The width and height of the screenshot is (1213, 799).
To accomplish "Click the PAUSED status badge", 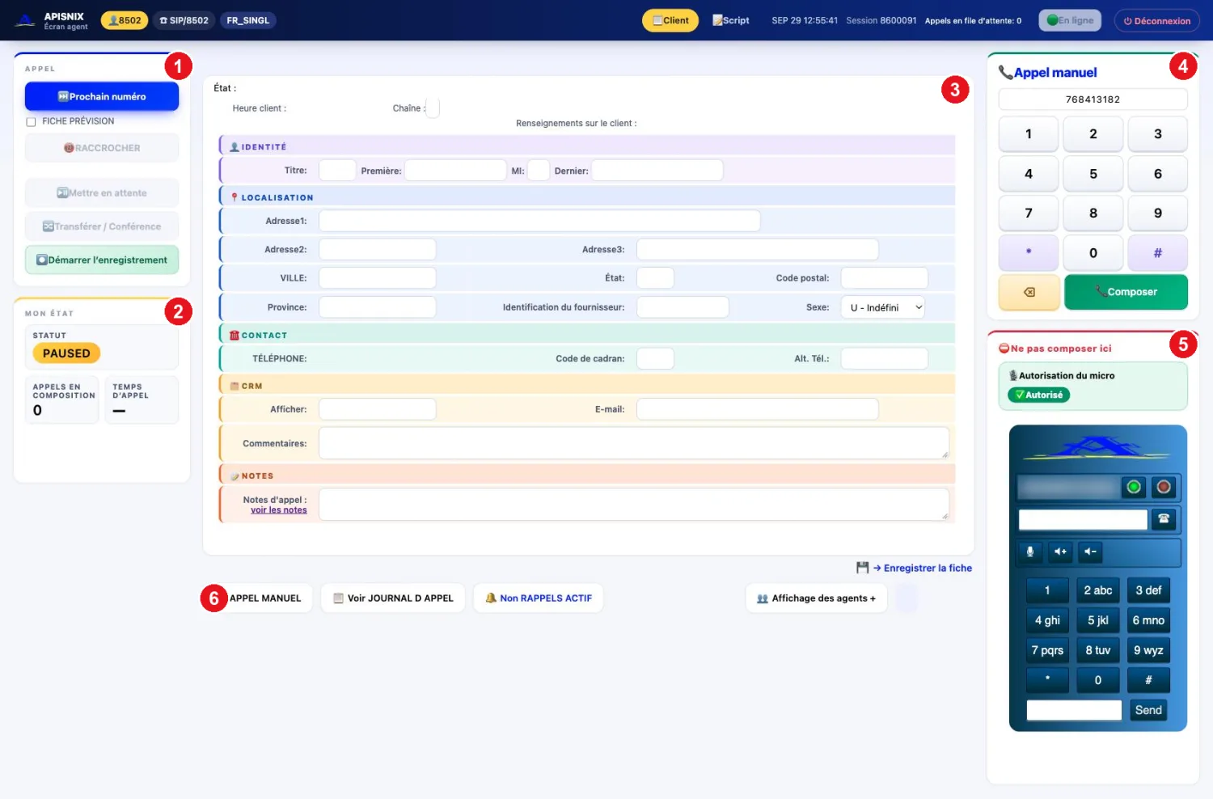I will coord(66,353).
